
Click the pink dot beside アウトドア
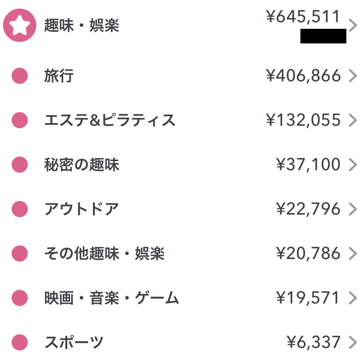point(20,209)
